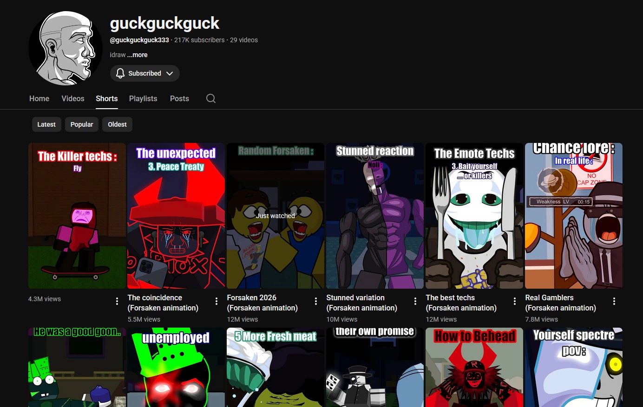Click the 5.5M views count
The height and width of the screenshot is (407, 643).
click(x=144, y=319)
